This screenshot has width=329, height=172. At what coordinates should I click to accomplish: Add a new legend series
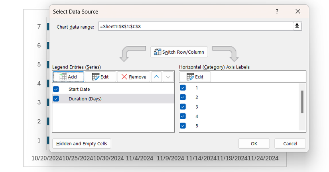[x=68, y=77]
